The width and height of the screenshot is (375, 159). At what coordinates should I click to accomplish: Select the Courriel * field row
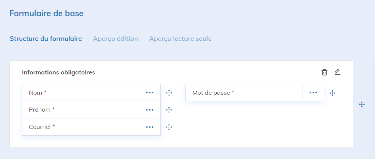(80, 127)
